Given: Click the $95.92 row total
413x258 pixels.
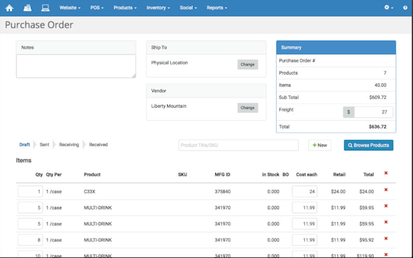Looking at the screenshot, I should [367, 240].
